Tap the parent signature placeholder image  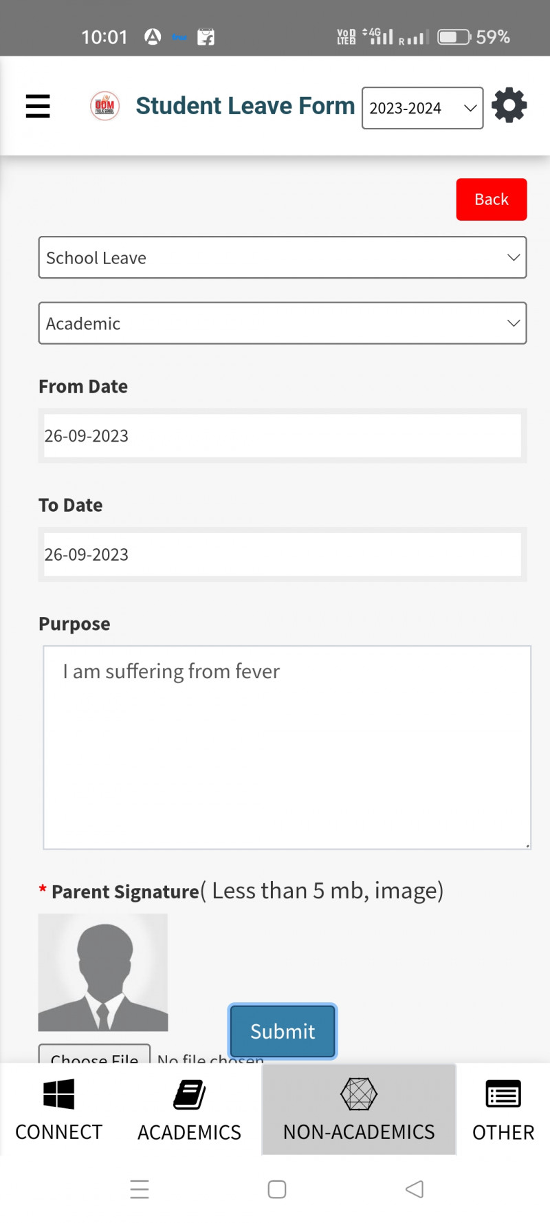(x=103, y=972)
